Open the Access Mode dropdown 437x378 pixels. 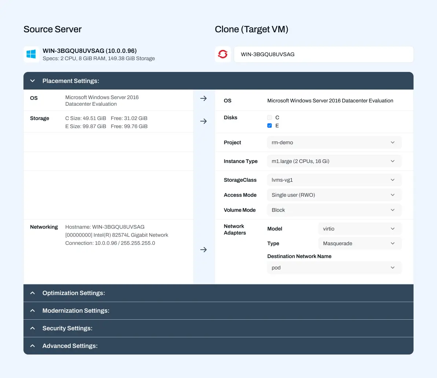point(334,195)
